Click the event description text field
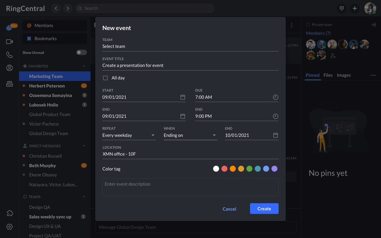The height and width of the screenshot is (238, 381). pyautogui.click(x=190, y=187)
